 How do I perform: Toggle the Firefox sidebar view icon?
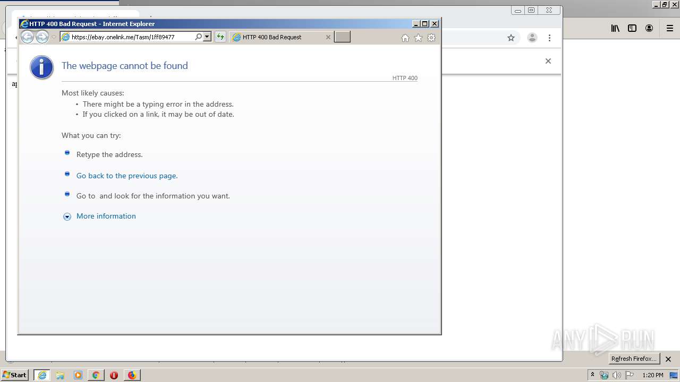[632, 29]
